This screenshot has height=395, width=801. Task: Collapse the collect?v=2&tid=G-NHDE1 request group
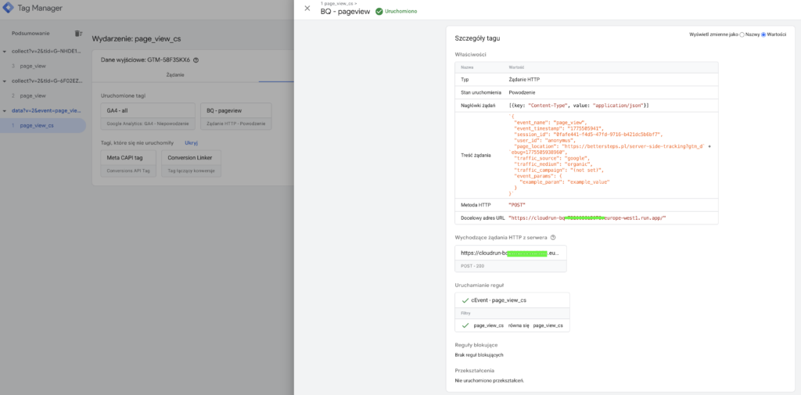pos(4,51)
